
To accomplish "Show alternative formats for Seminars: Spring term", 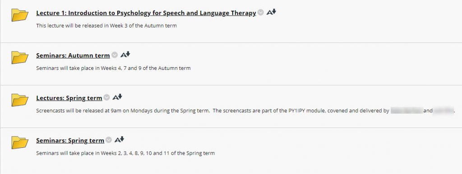I will (119, 140).
